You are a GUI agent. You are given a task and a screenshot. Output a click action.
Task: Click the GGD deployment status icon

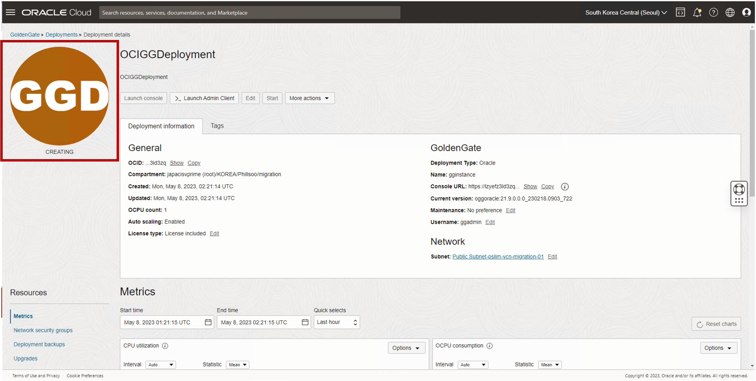click(x=60, y=96)
